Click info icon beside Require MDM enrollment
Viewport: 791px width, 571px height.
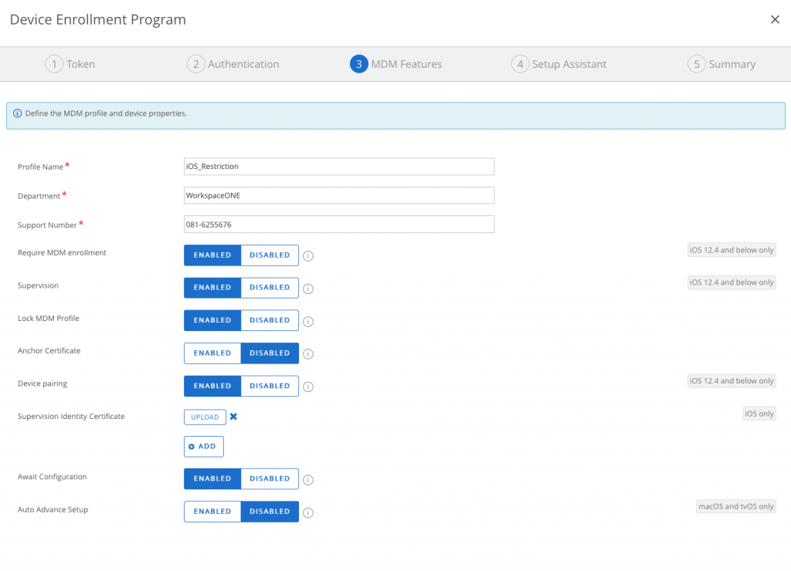click(x=307, y=256)
